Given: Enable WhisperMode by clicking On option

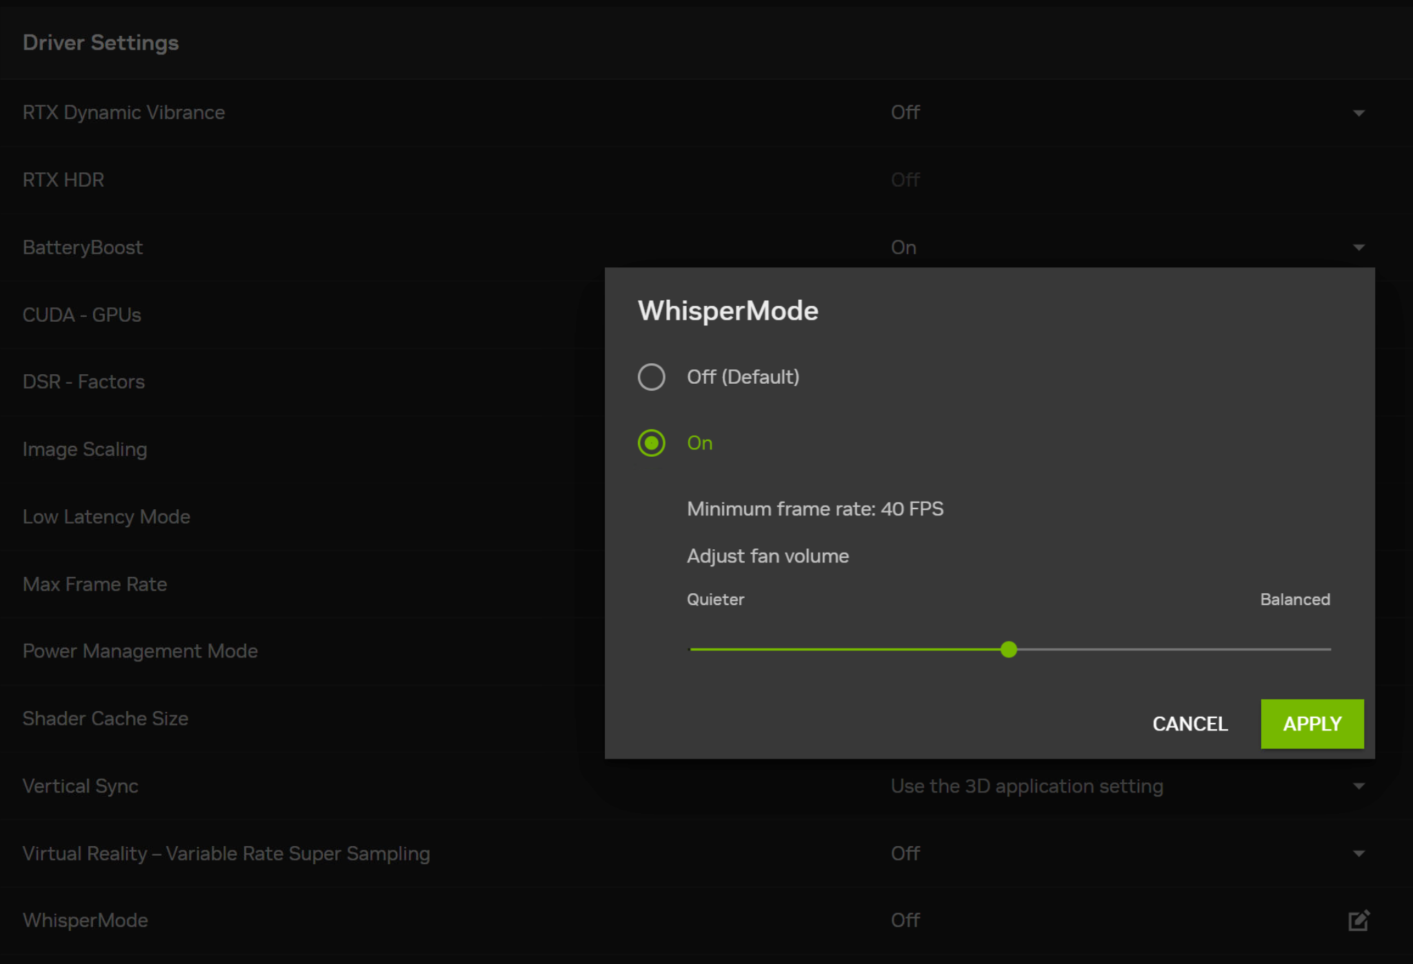Looking at the screenshot, I should [699, 443].
